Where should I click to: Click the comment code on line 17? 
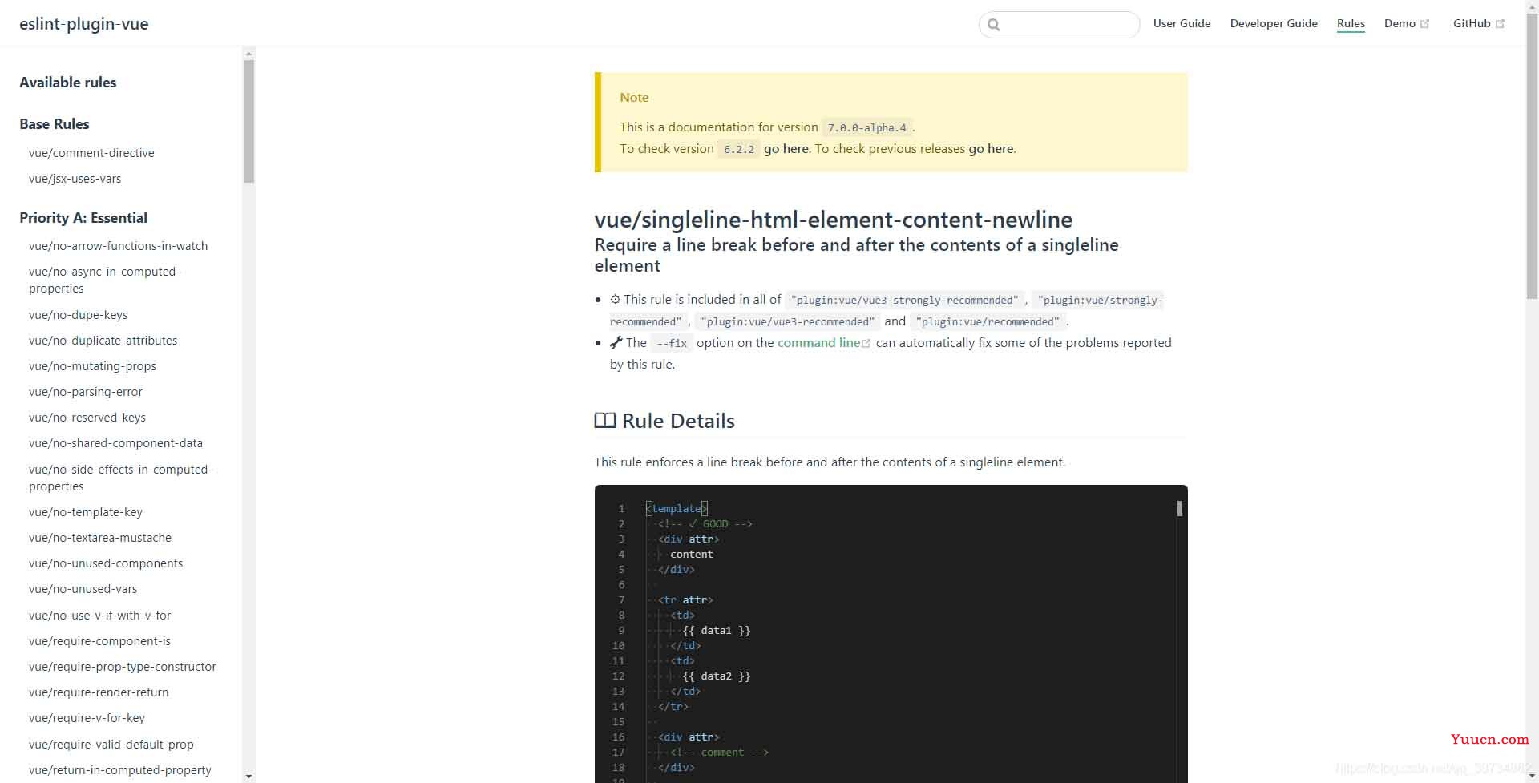tap(720, 752)
